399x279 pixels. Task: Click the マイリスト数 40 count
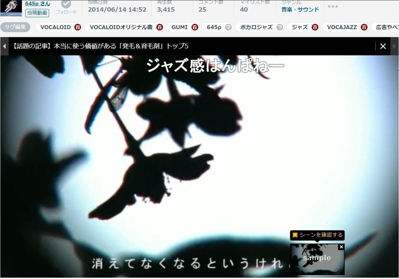click(x=244, y=10)
